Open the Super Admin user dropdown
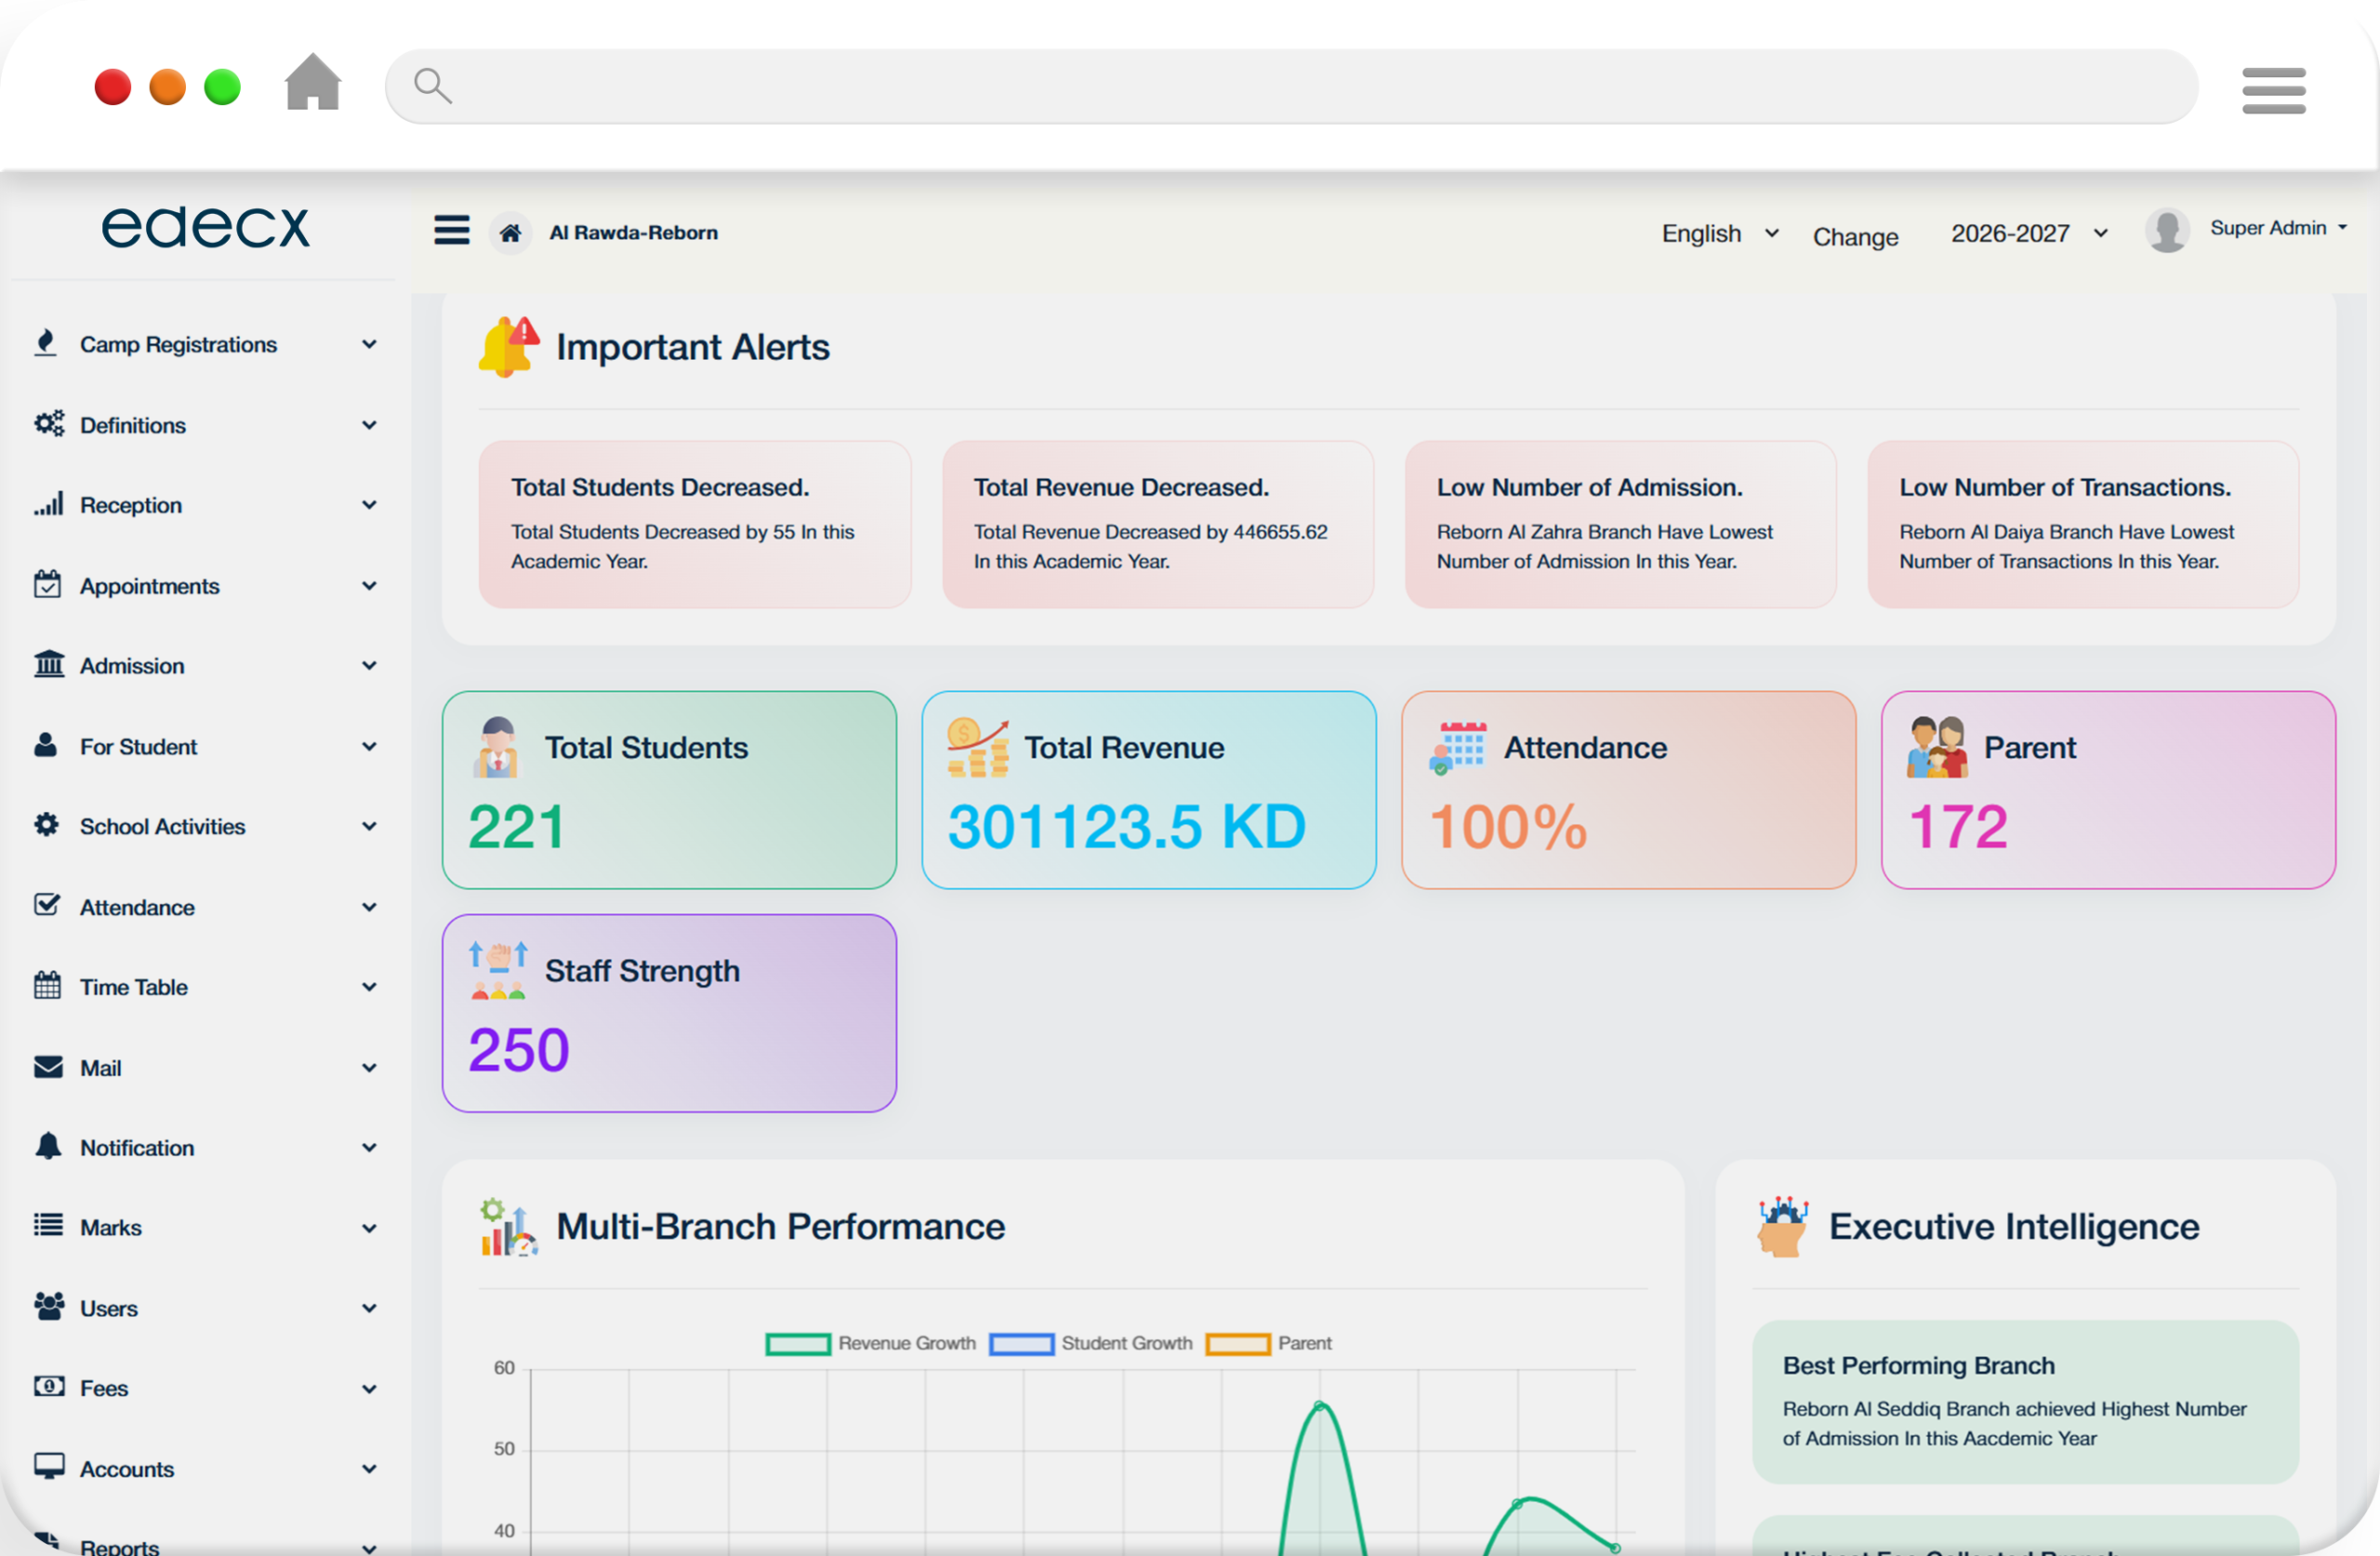The height and width of the screenshot is (1556, 2380). (2278, 228)
